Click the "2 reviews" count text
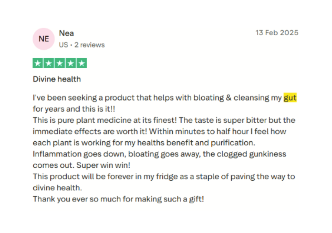Screen dimensions: 332x233 89,45
